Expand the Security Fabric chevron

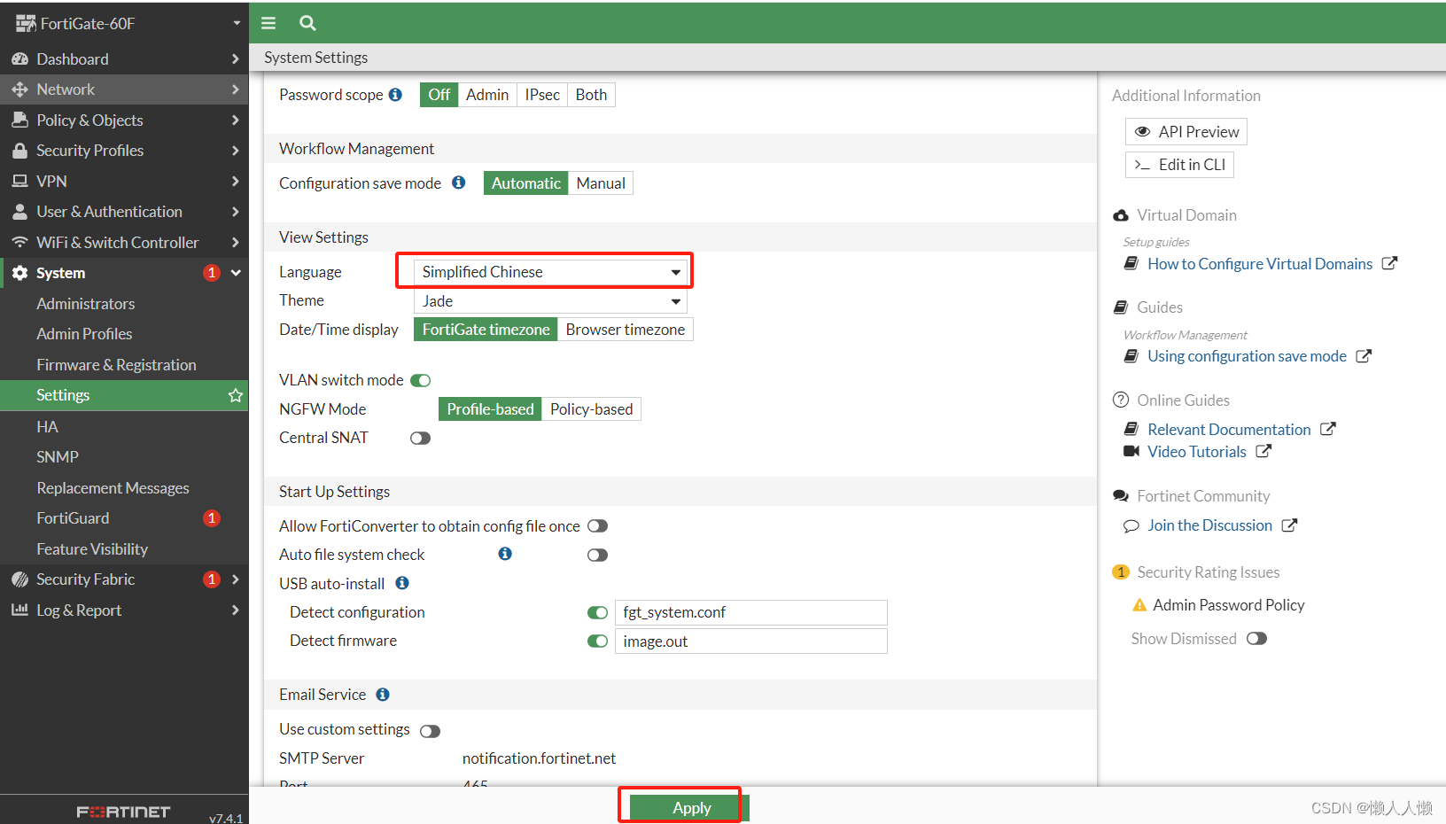(x=235, y=579)
